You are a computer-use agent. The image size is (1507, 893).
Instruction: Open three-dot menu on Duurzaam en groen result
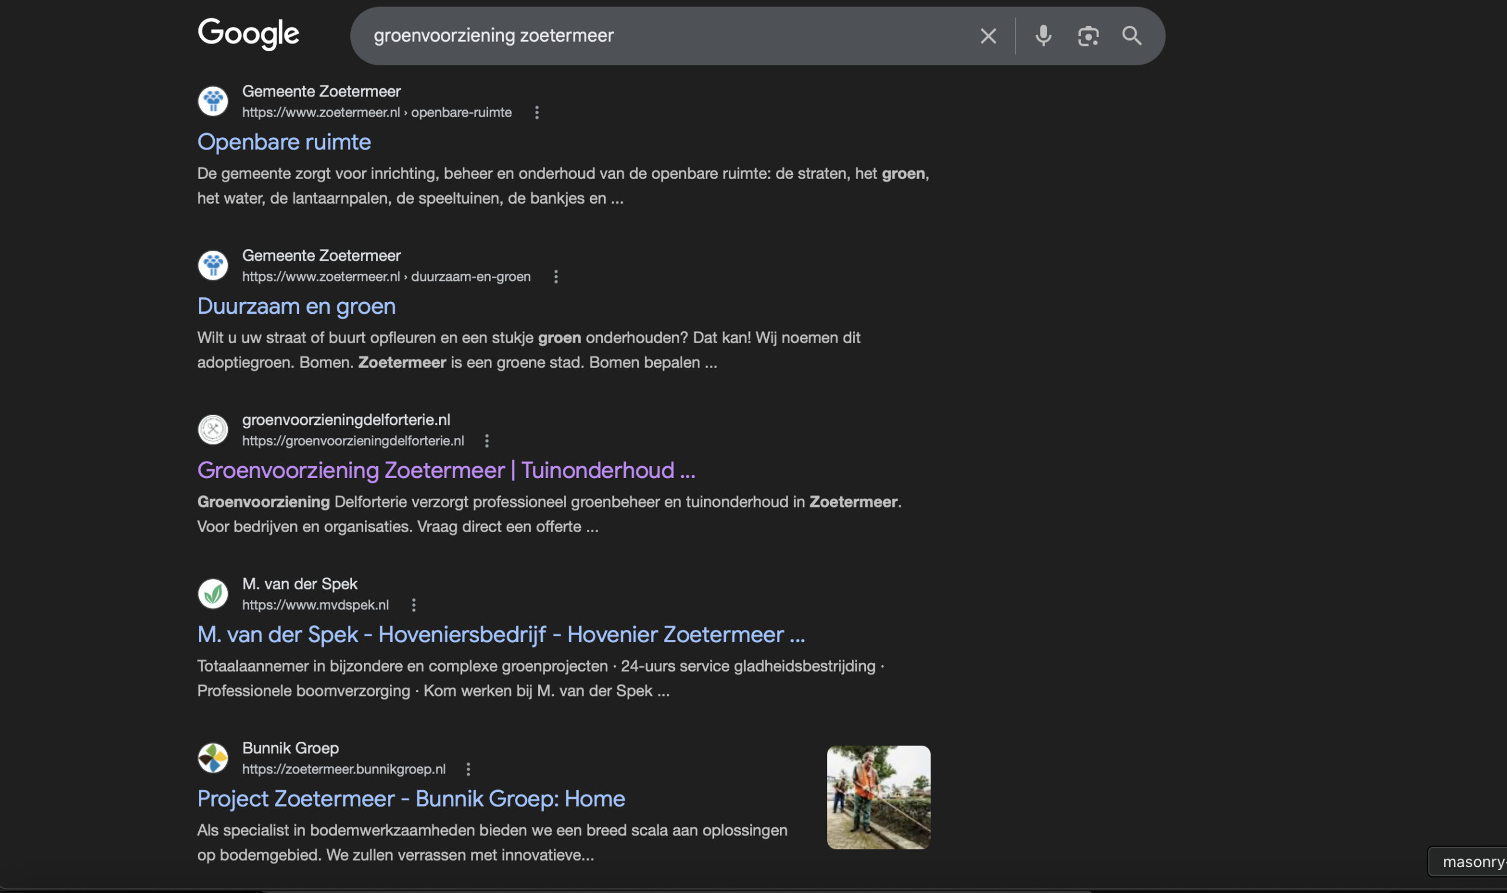pyautogui.click(x=555, y=276)
